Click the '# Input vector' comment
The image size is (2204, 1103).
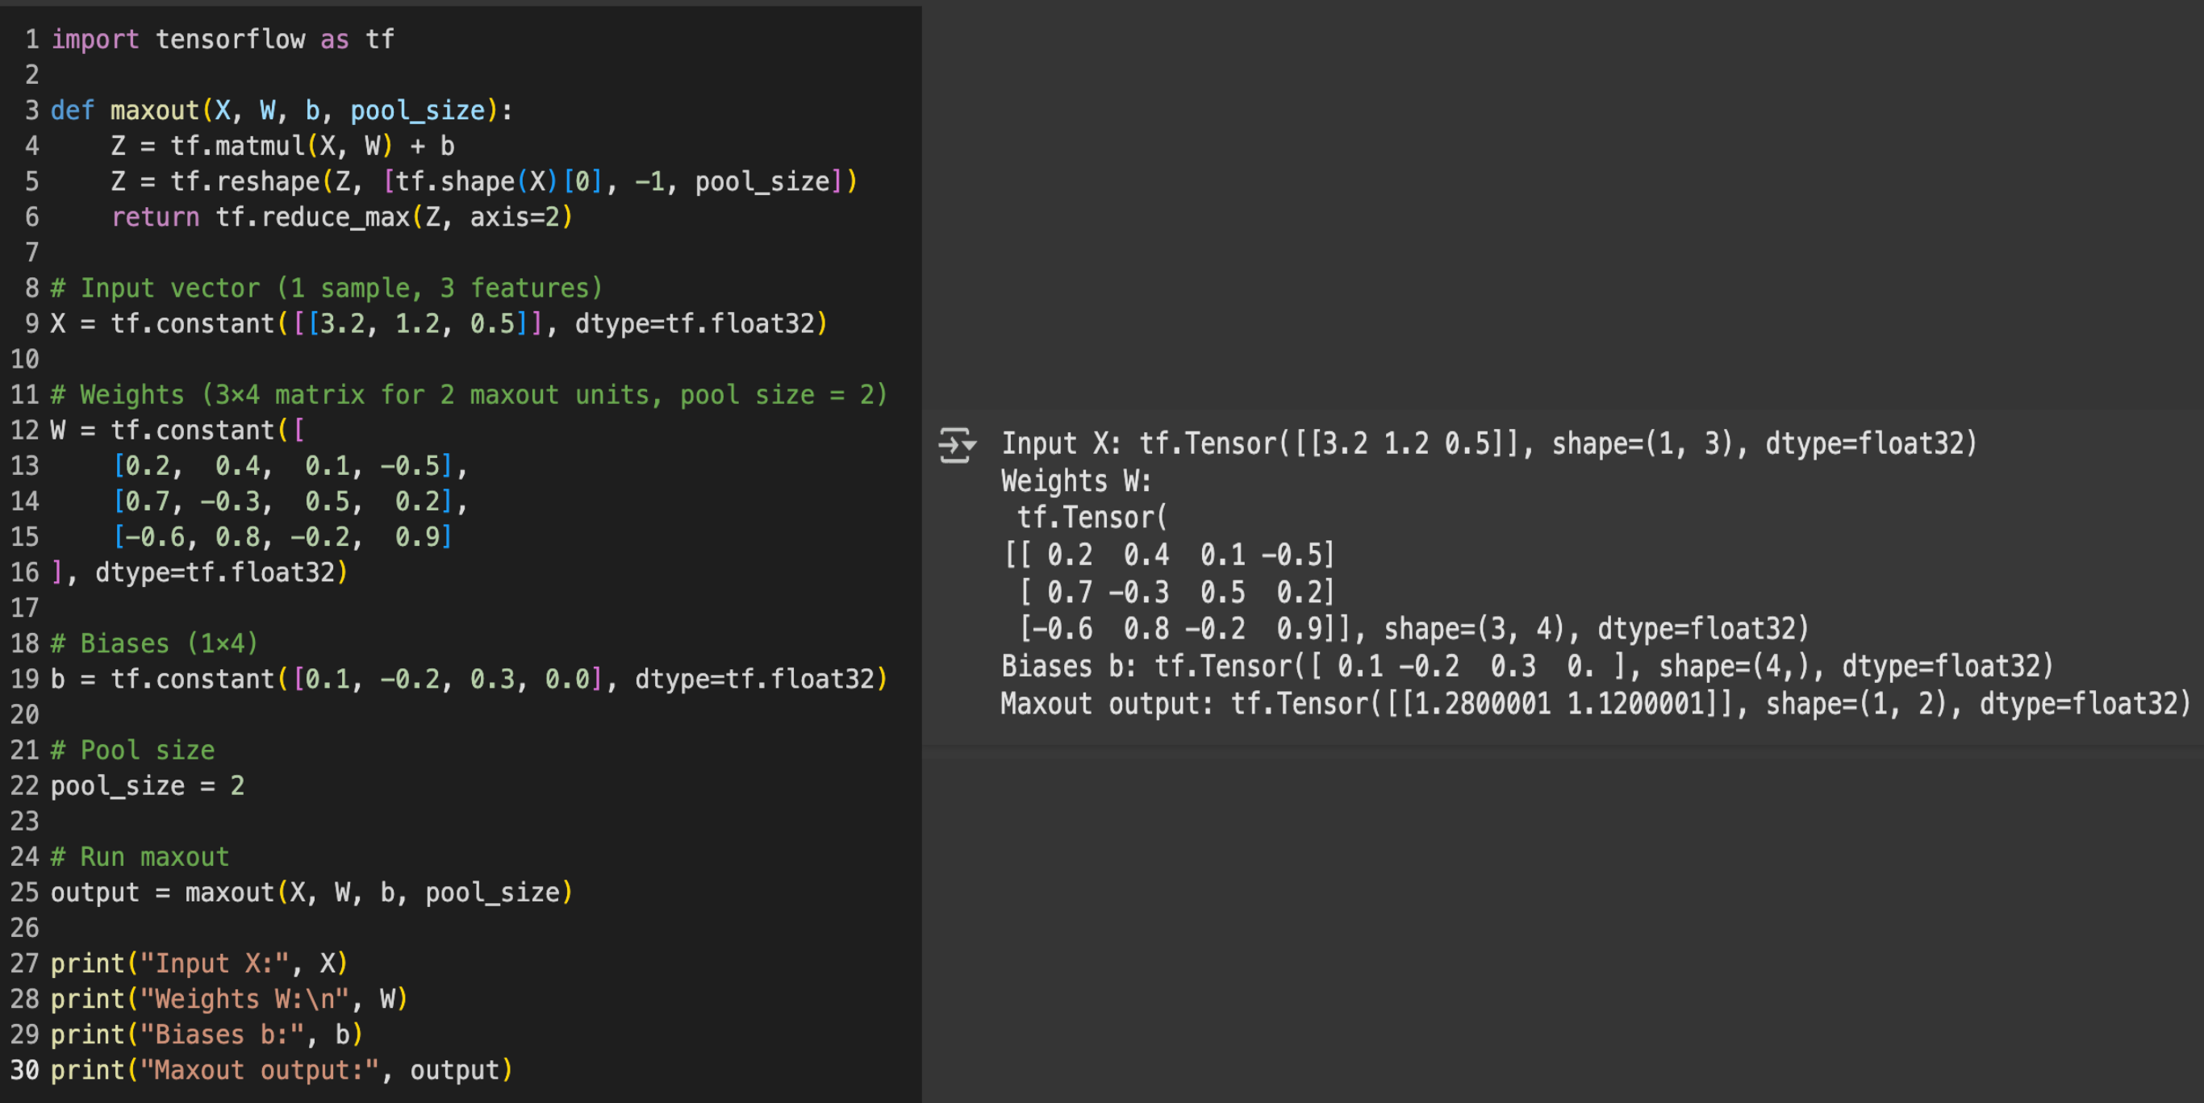(x=327, y=288)
